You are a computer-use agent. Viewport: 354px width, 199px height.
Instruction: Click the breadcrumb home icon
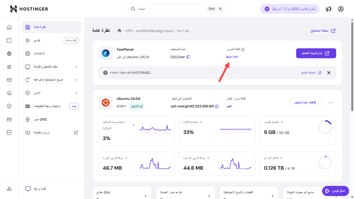(120, 31)
